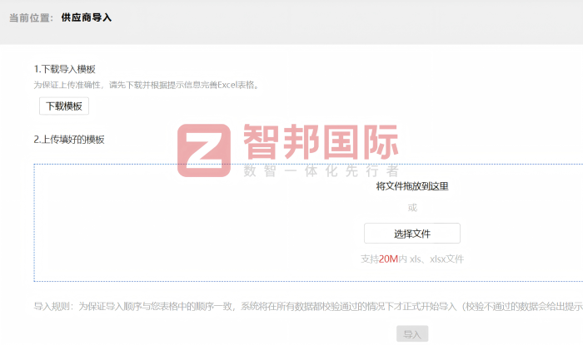Click the 或 separator text
Screen dimensions: 583x345
point(412,207)
